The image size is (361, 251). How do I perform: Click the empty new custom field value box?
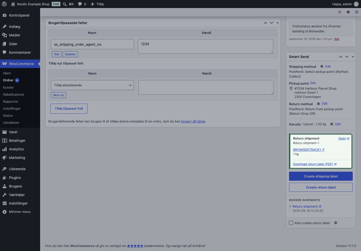click(x=206, y=87)
